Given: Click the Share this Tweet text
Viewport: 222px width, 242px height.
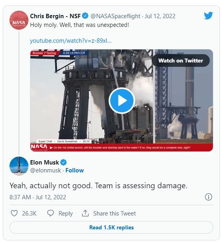Looking at the screenshot, I should click(115, 214).
